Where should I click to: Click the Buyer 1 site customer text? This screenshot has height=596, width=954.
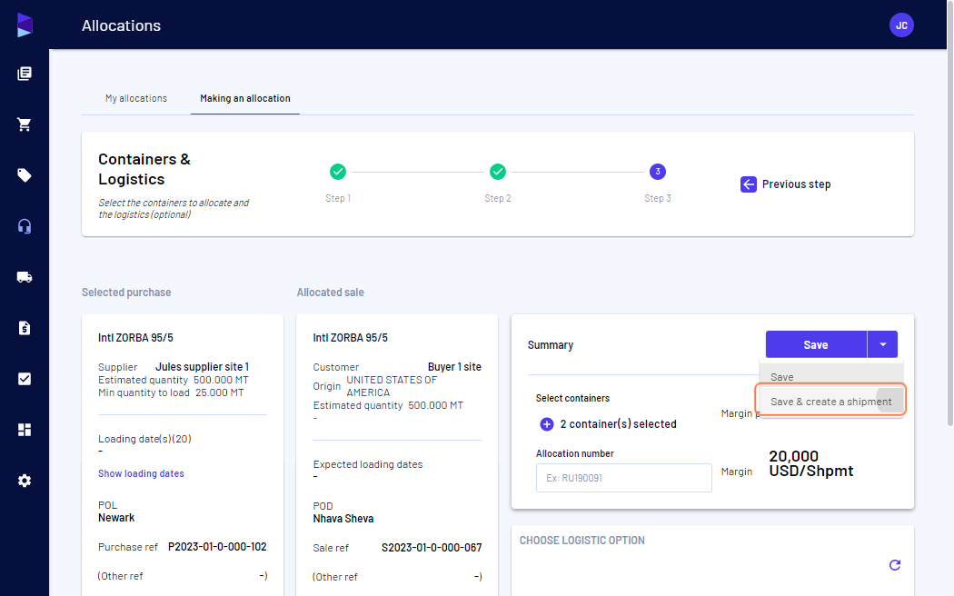click(x=454, y=367)
